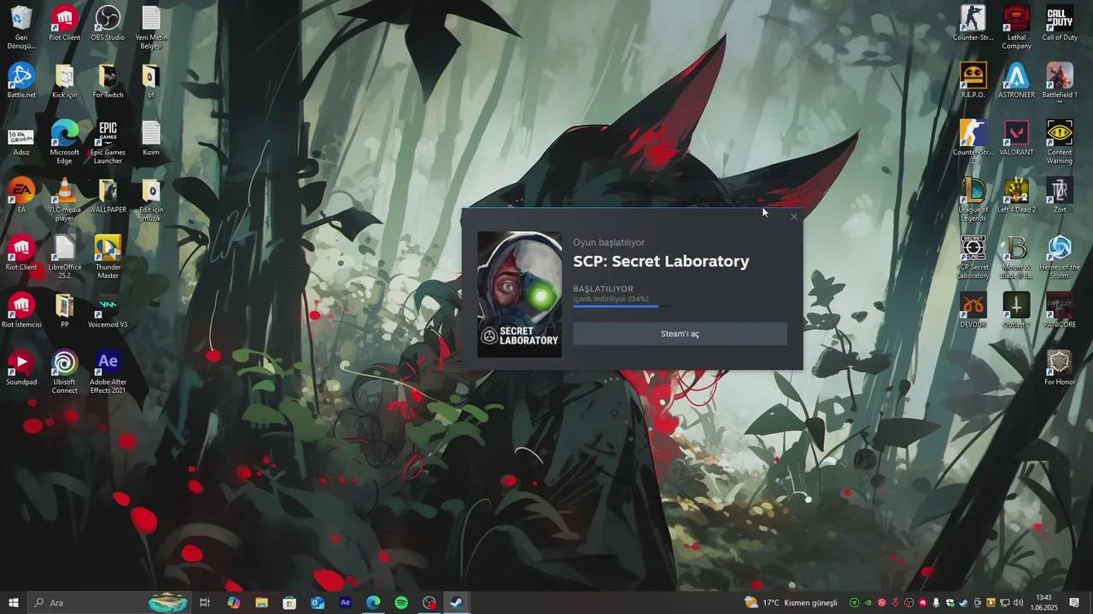The height and width of the screenshot is (614, 1093).
Task: Select the Adobe After Effects 2021 icon
Action: pos(108,371)
